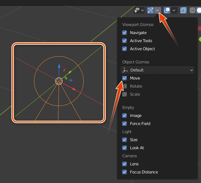Click the green Y-axis move arrow
This screenshot has width=201, height=183.
pyautogui.click(x=70, y=72)
